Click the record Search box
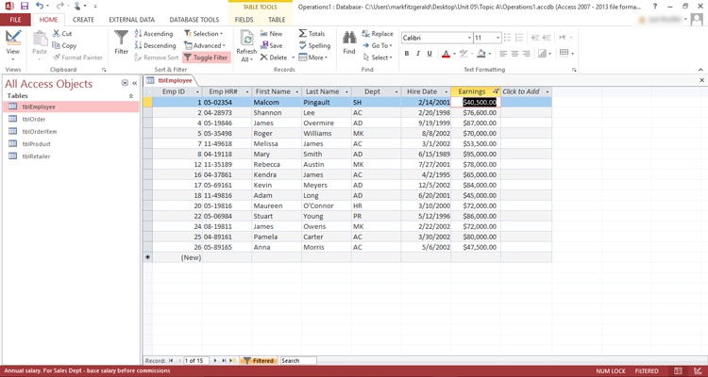 pos(298,361)
